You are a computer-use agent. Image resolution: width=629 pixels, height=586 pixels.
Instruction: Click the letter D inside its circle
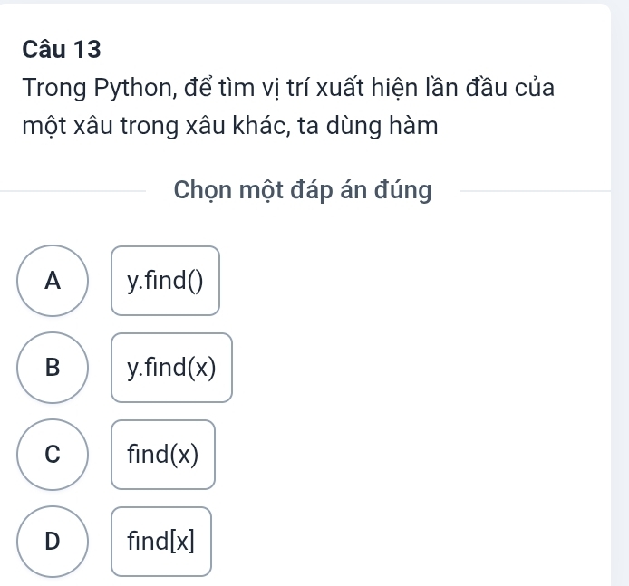(53, 542)
